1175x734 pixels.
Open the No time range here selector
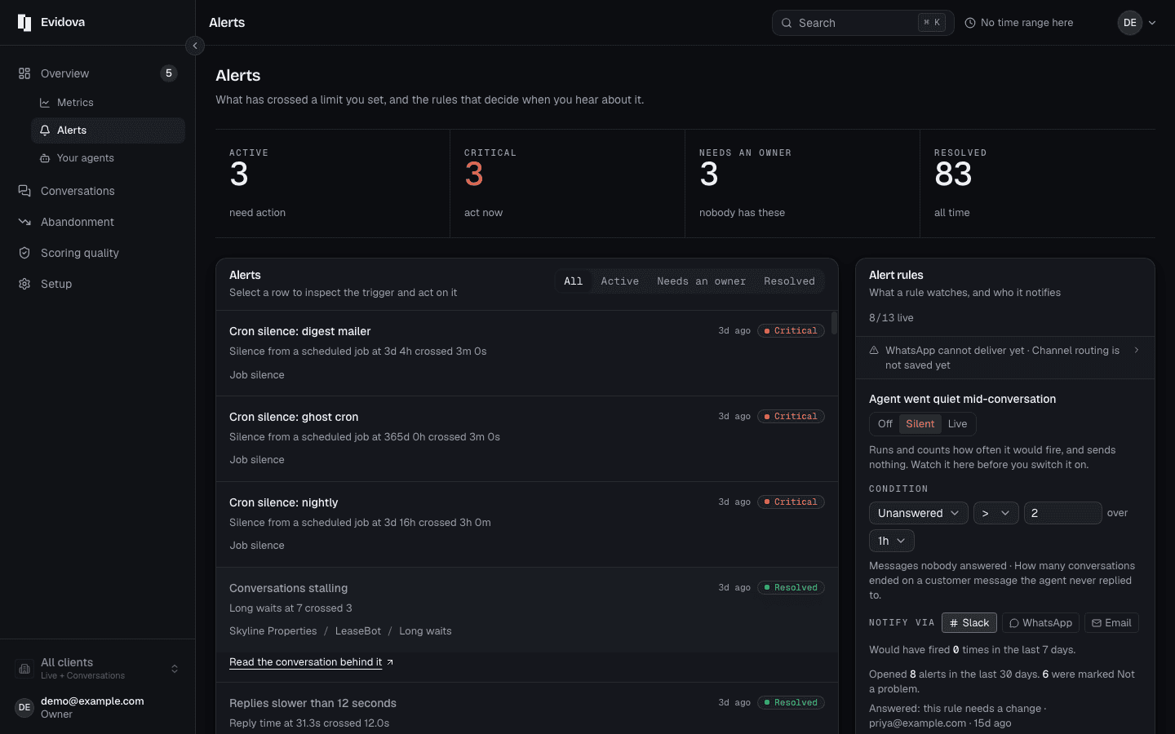pyautogui.click(x=1019, y=23)
